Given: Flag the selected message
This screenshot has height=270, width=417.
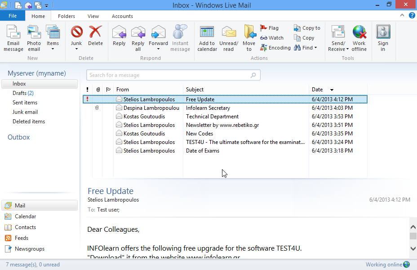Looking at the screenshot, I should point(270,28).
